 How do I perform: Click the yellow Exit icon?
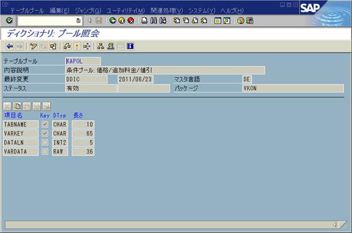pyautogui.click(x=122, y=21)
